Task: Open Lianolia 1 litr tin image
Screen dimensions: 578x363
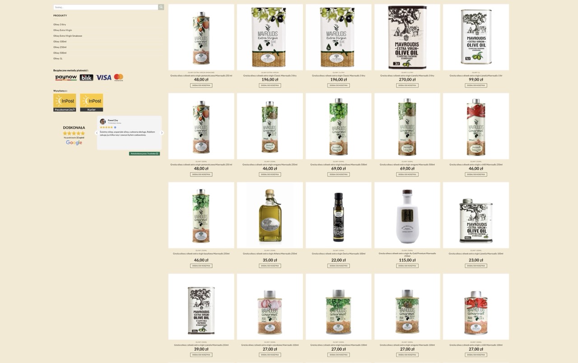Action: (476, 37)
